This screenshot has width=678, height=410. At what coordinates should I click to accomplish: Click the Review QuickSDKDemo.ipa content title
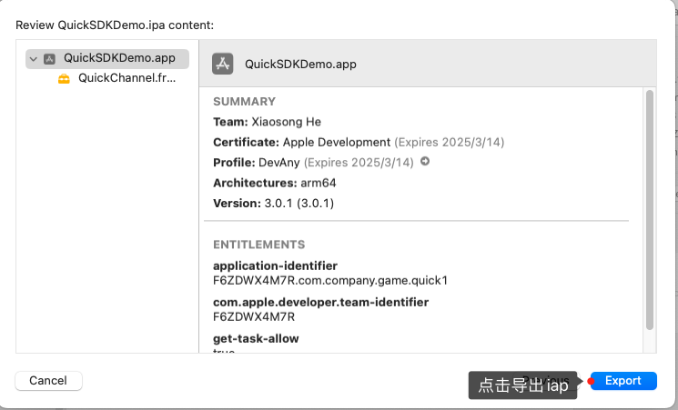115,25
